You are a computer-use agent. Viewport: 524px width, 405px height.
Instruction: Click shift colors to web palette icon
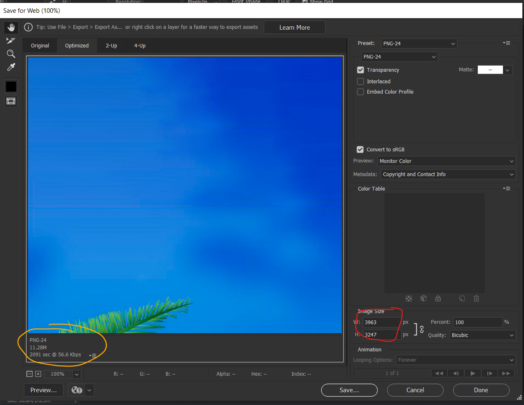(x=423, y=299)
